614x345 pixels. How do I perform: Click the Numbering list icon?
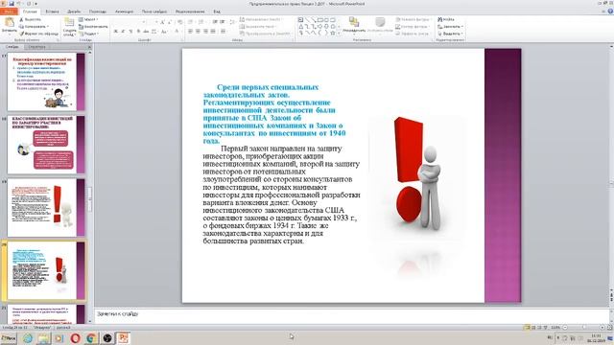click(x=201, y=22)
